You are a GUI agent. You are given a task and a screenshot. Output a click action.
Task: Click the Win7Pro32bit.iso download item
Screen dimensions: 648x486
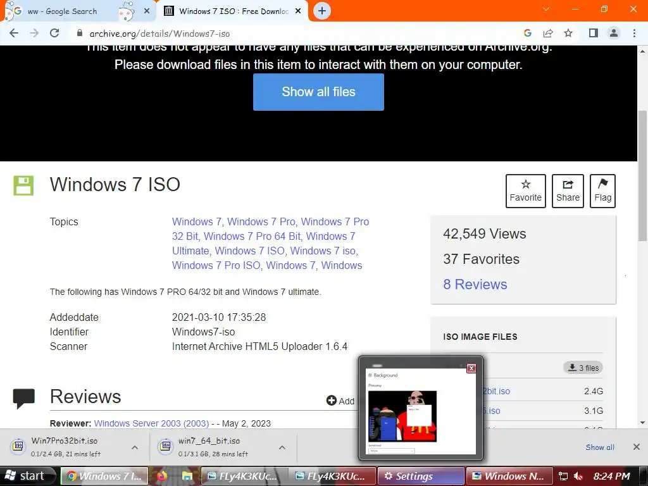(65, 447)
